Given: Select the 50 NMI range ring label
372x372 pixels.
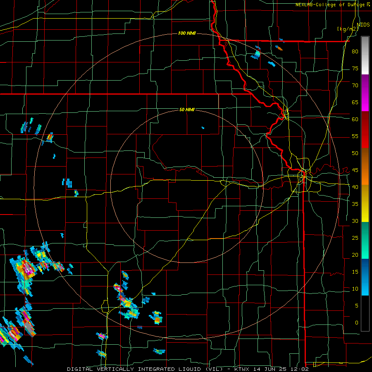Looking at the screenshot, I should (x=187, y=110).
